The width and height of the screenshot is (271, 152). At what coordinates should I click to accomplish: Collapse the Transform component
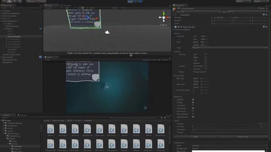(x=173, y=15)
